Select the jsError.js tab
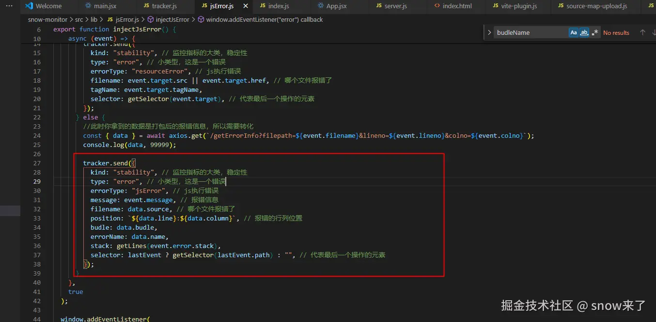 pos(222,6)
